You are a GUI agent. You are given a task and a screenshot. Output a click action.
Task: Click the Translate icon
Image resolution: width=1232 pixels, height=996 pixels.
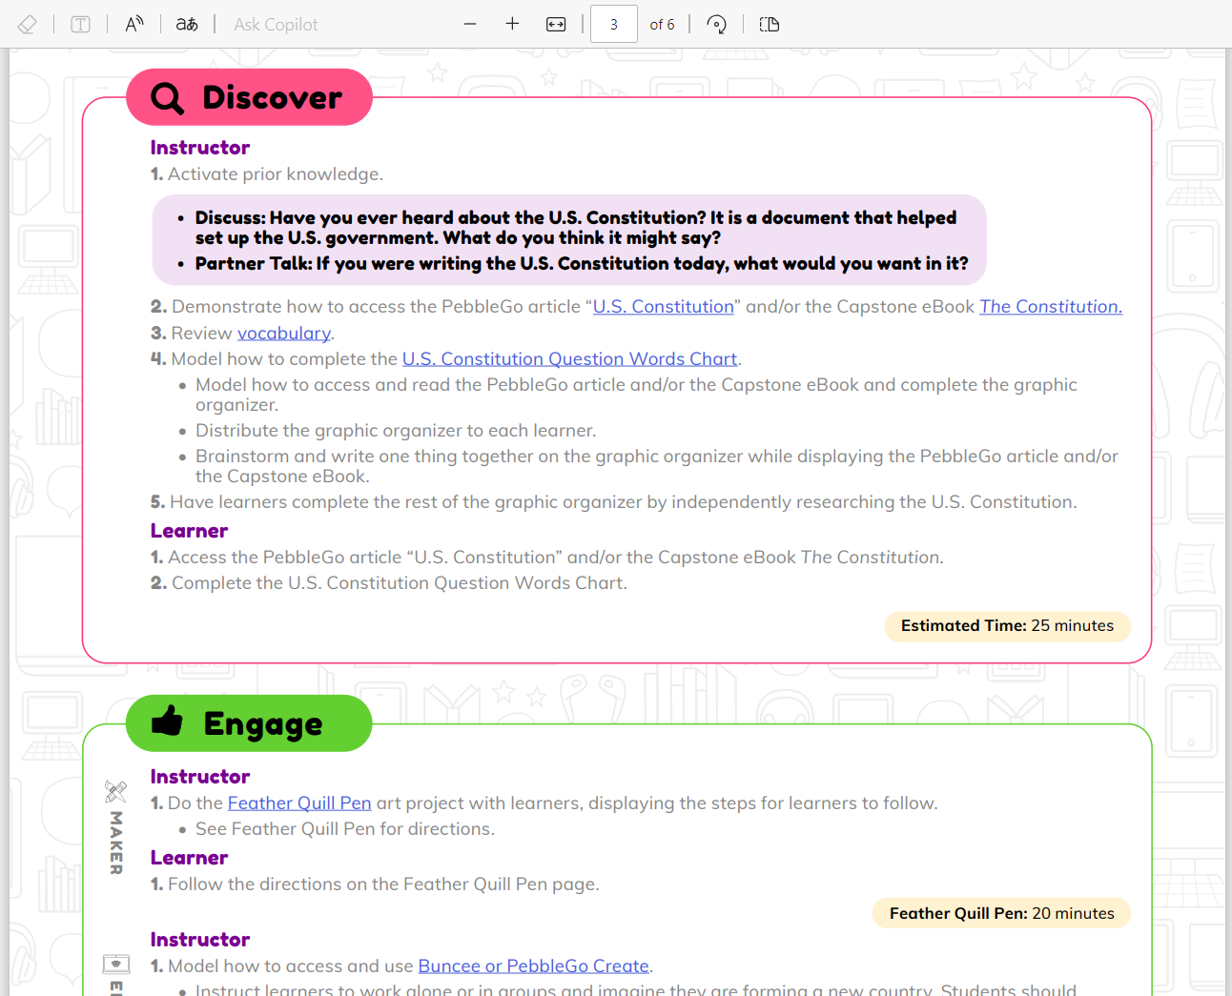coord(187,24)
